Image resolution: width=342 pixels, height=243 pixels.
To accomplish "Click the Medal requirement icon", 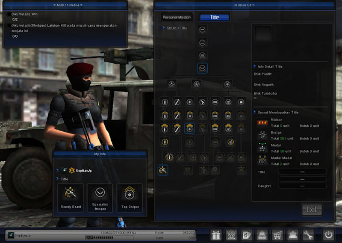I will 262,148.
